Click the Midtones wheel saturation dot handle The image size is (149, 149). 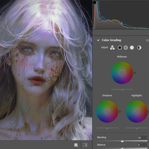135,73
